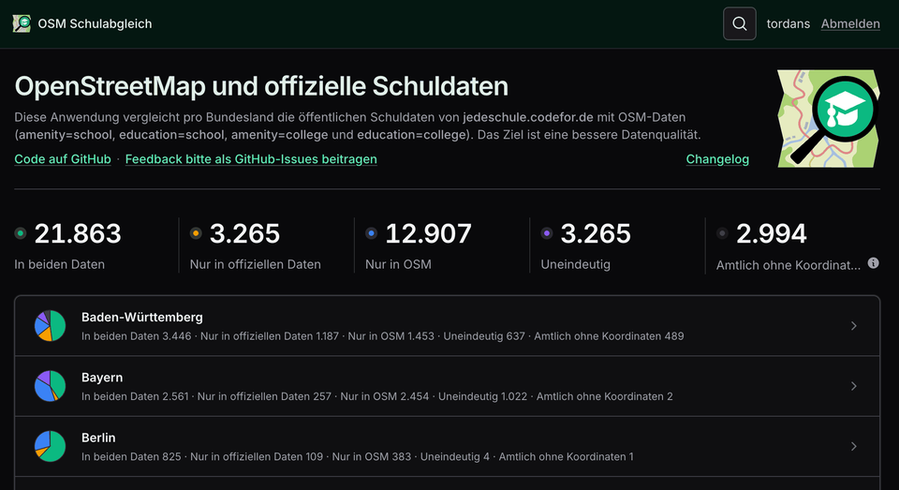899x490 pixels.
Task: Expand the Baden-Württemberg row chevron
Action: (854, 326)
